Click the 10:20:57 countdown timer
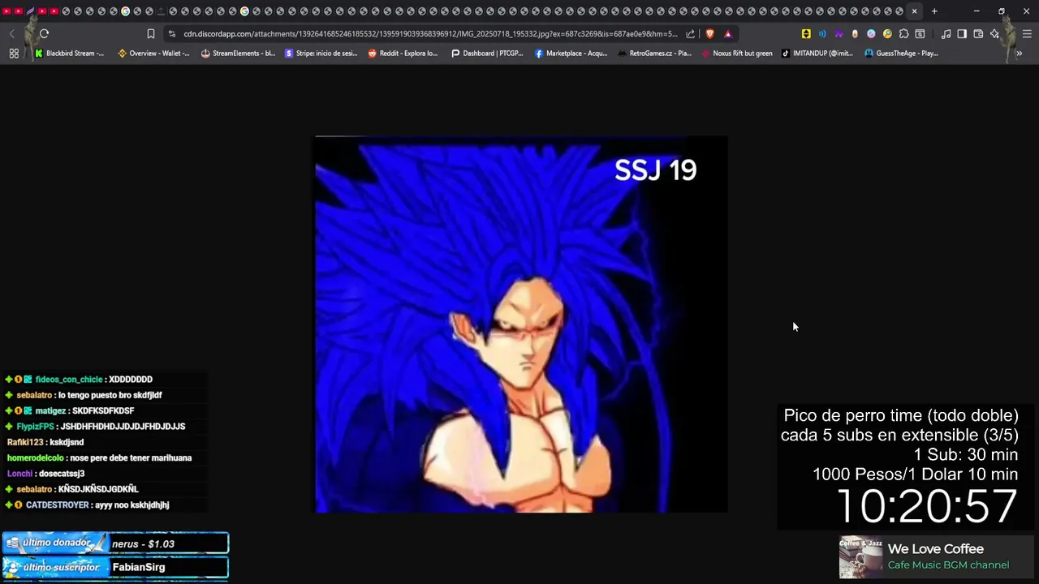The height and width of the screenshot is (584, 1039). (926, 506)
